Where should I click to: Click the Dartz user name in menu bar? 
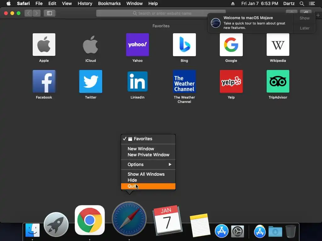289,3
